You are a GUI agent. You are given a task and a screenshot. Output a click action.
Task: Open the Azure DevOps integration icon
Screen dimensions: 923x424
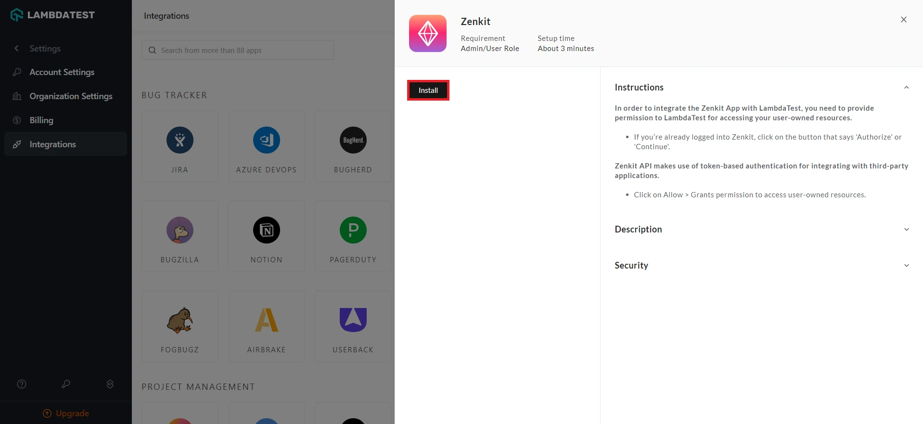[x=266, y=140]
